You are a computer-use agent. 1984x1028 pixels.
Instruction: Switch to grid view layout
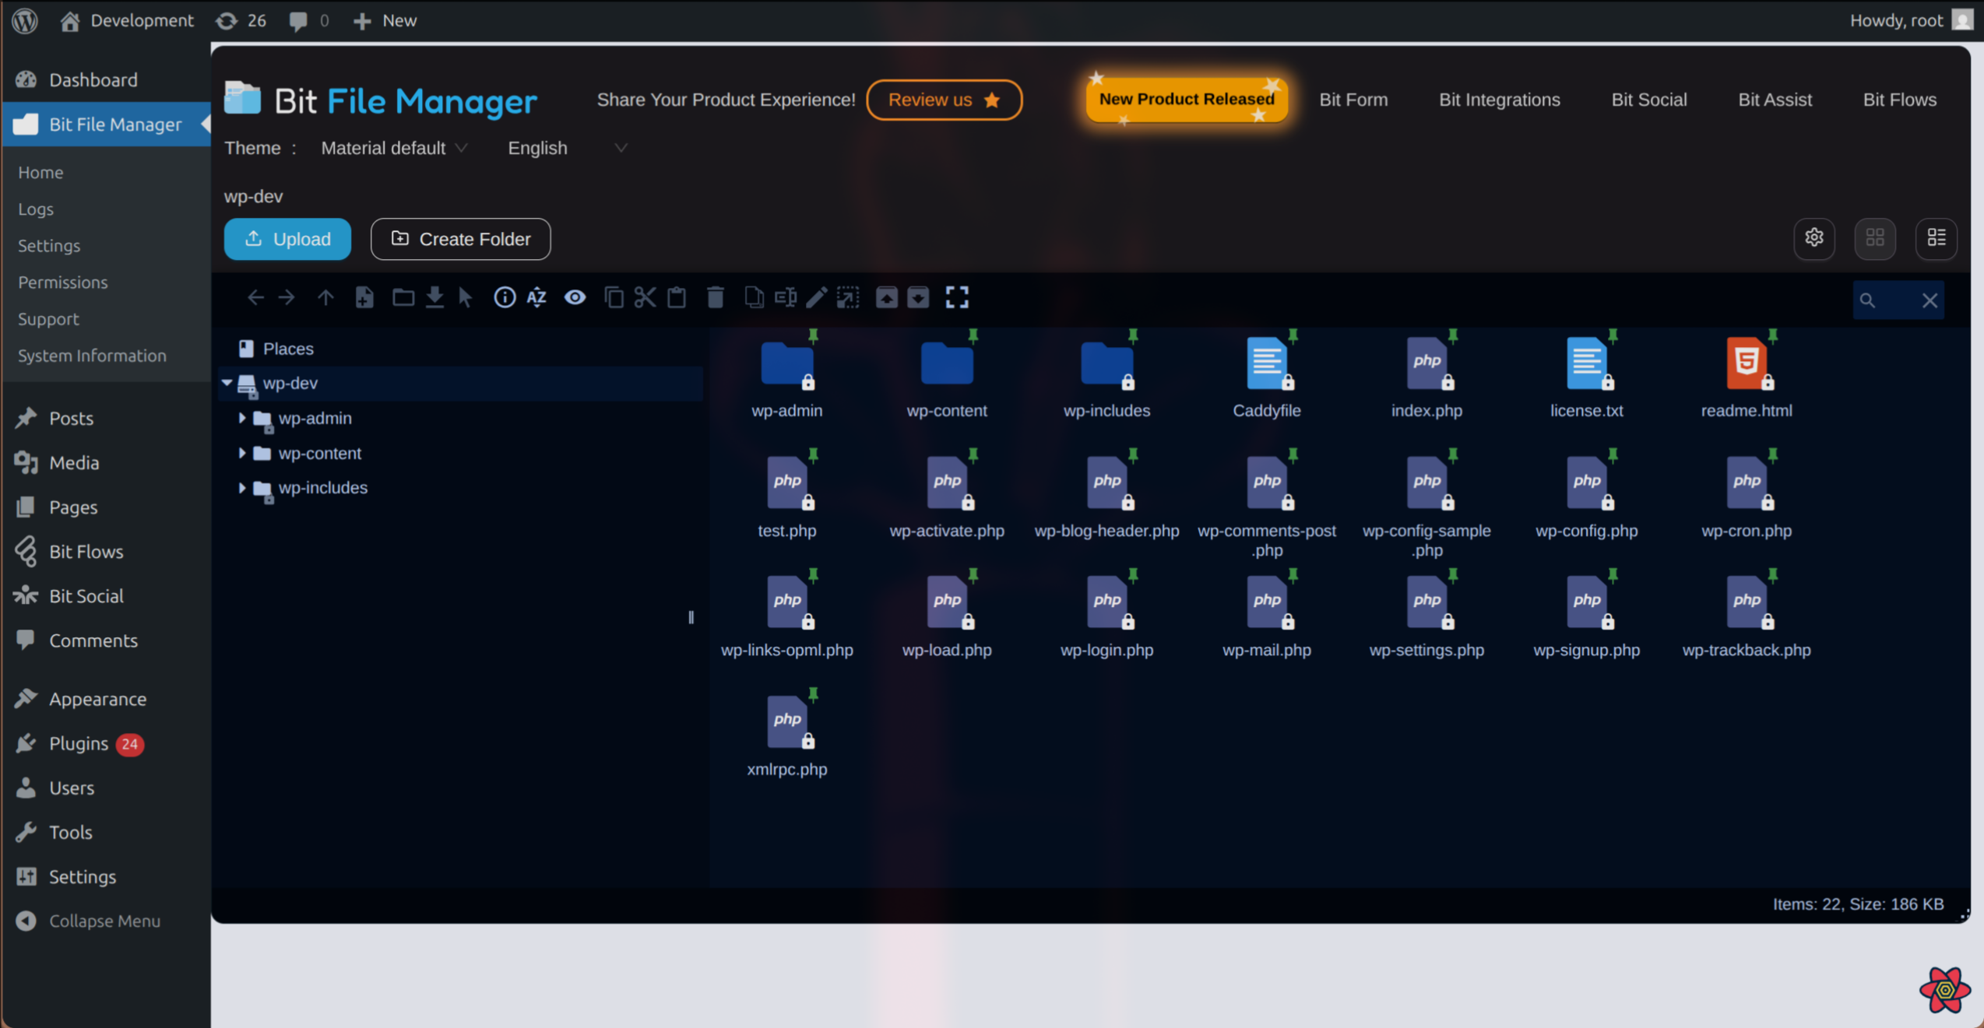click(1875, 238)
